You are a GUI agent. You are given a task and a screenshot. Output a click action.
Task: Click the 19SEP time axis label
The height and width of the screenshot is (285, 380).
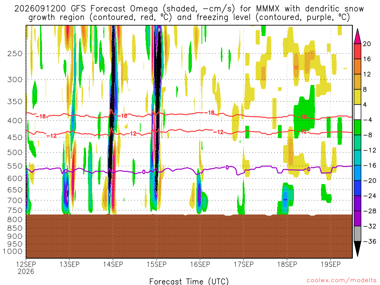click(331, 264)
